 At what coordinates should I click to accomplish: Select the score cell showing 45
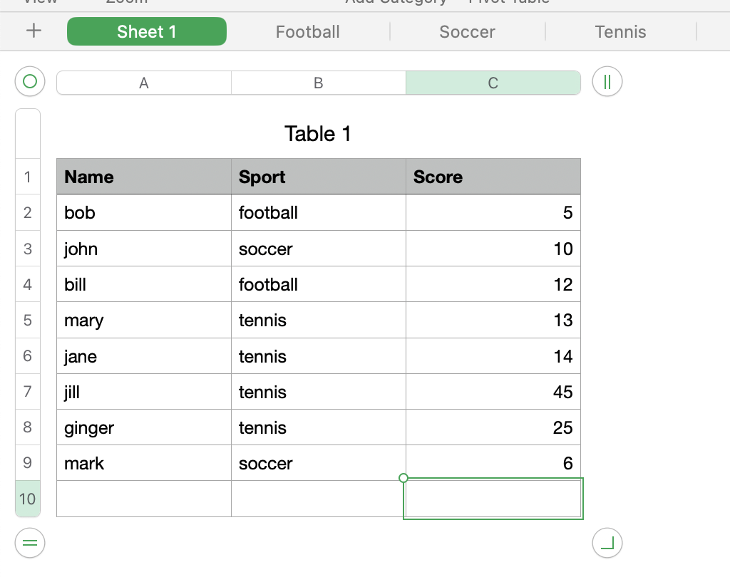click(x=493, y=392)
